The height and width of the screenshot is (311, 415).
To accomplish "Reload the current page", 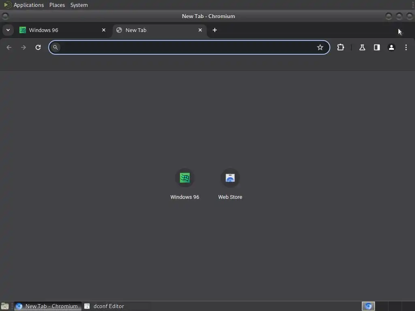I will tap(38, 47).
